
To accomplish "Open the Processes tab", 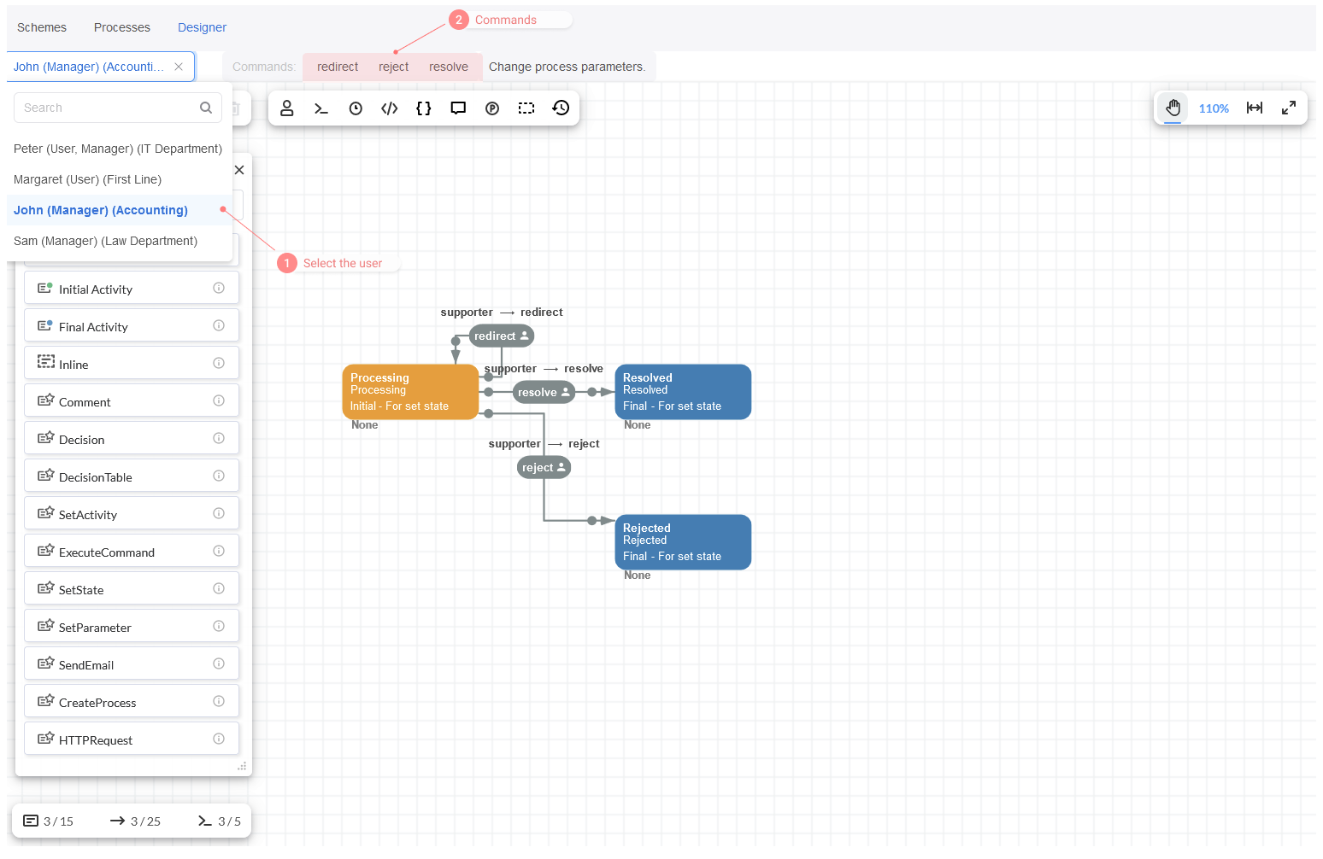I will (122, 27).
